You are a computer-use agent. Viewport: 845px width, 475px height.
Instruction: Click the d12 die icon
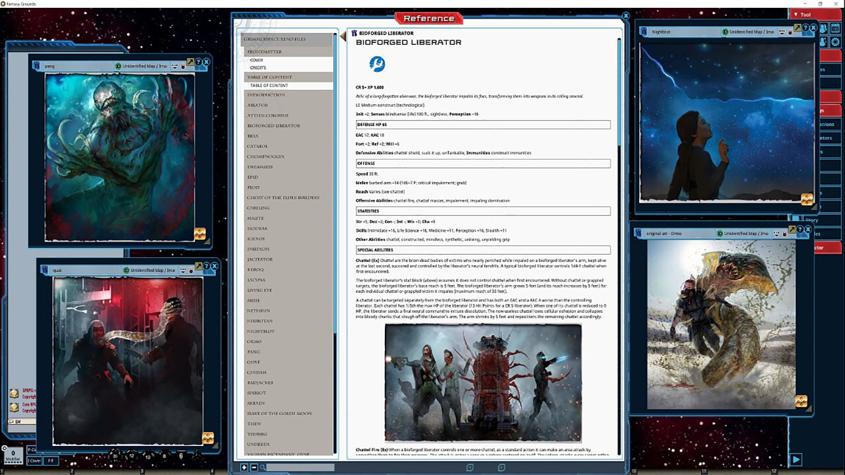pyautogui.click(x=131, y=456)
